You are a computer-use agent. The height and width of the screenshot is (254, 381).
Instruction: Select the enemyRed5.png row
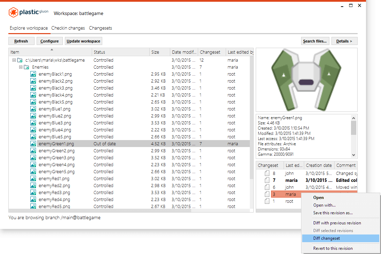click(129, 207)
